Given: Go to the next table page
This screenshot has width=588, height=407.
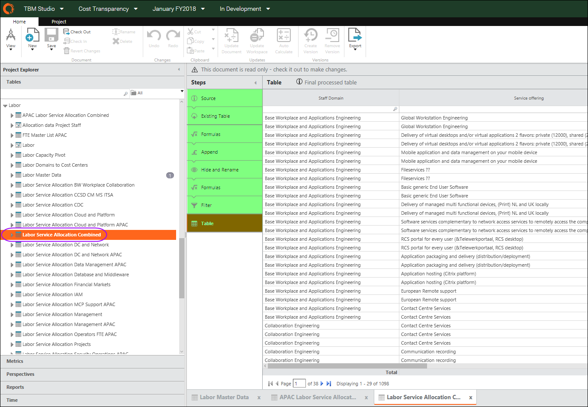Looking at the screenshot, I should (322, 384).
